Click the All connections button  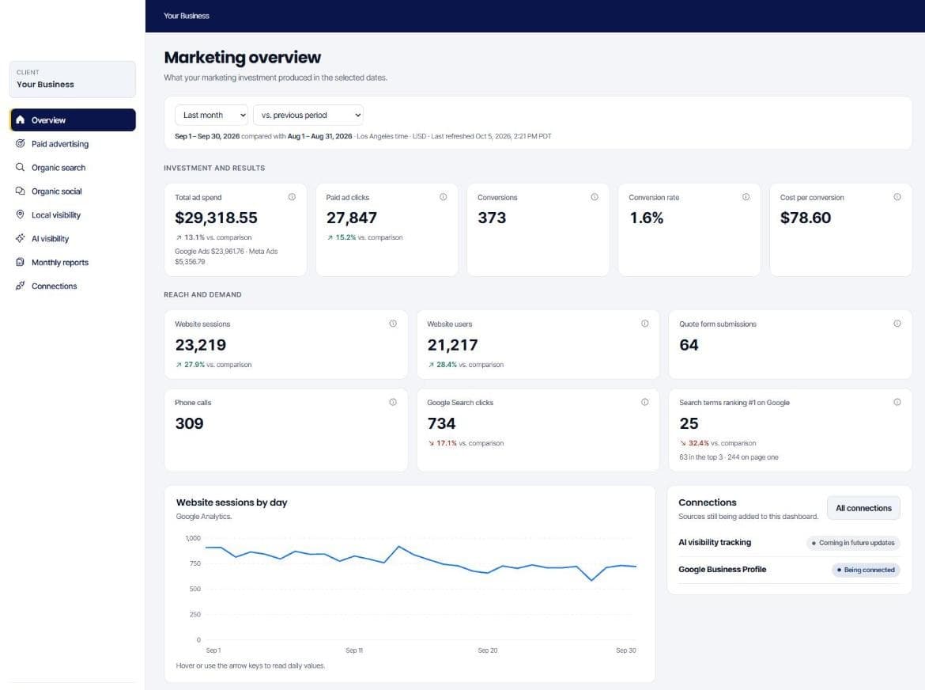(863, 508)
